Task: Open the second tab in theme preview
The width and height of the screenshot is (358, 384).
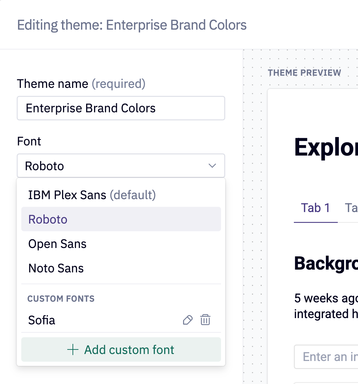Action: coord(351,208)
